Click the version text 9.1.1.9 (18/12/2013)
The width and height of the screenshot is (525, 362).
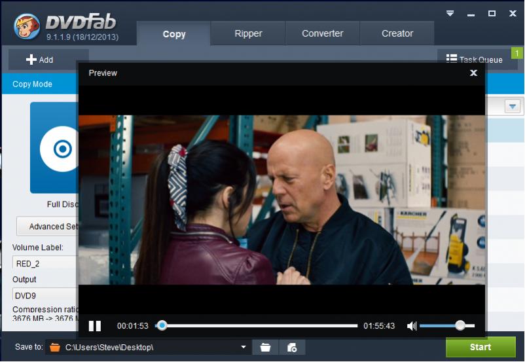82,37
